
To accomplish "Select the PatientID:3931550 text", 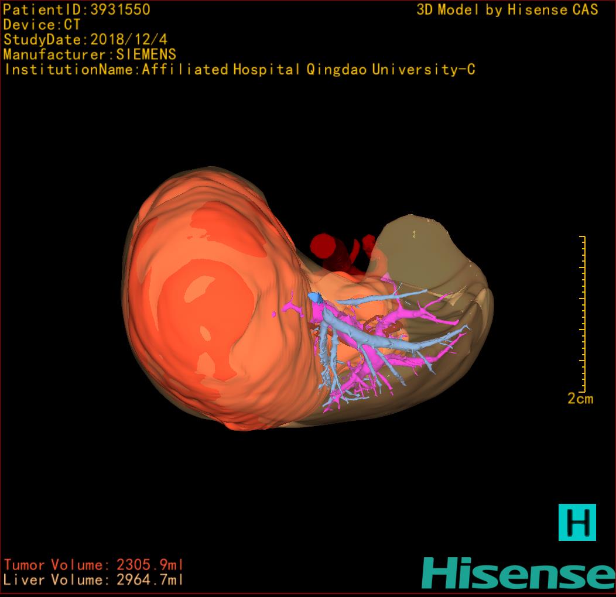I will 77,9.
